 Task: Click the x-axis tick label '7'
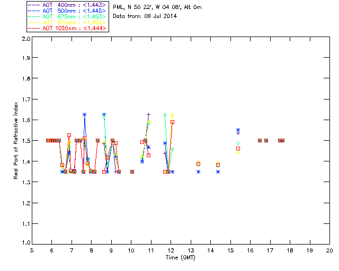coord(72,250)
